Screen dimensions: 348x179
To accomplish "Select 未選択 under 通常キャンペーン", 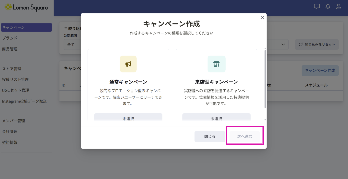I will [x=128, y=118].
